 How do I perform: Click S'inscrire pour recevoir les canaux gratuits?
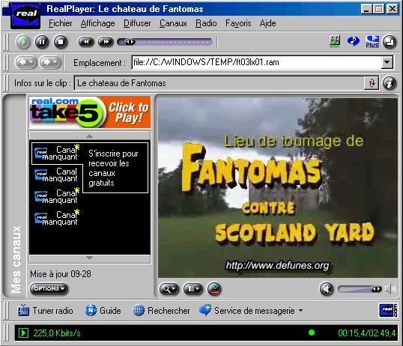113,168
